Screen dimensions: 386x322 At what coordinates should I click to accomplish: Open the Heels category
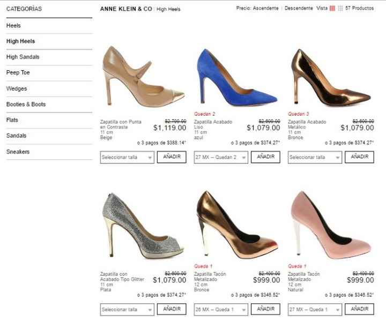13,26
